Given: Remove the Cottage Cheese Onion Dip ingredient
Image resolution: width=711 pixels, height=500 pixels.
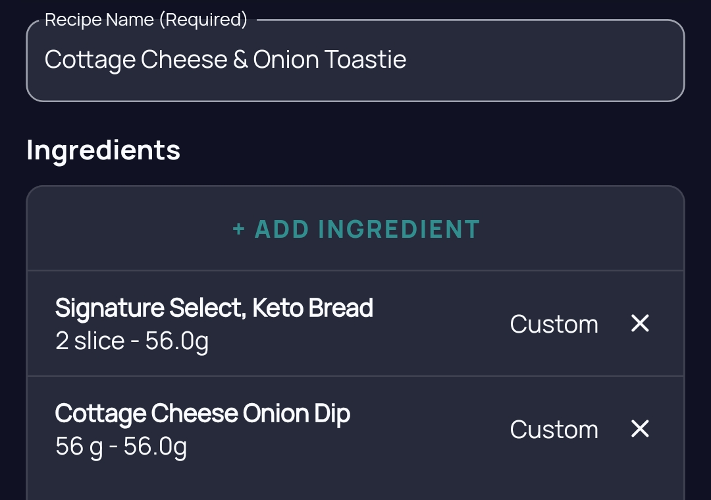Looking at the screenshot, I should (640, 429).
